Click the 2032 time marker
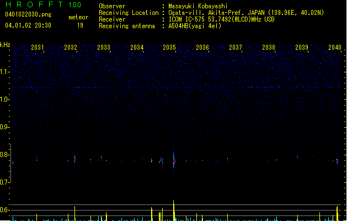The height and width of the screenshot is (221, 347). coord(71,48)
